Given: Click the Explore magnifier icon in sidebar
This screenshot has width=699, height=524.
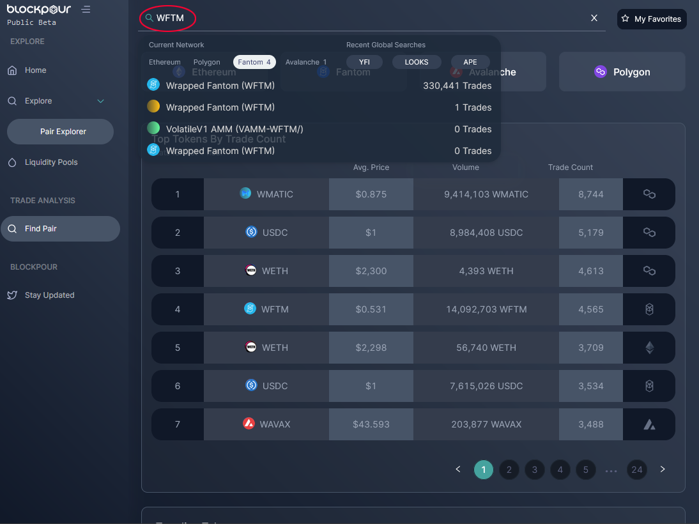Looking at the screenshot, I should [x=13, y=101].
